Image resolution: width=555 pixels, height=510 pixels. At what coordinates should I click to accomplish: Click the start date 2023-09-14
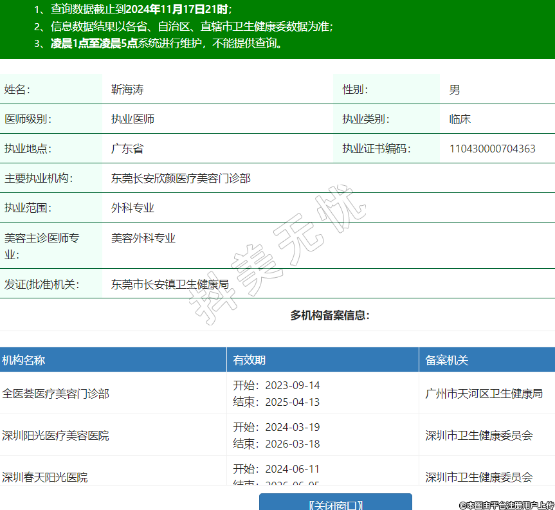pyautogui.click(x=292, y=385)
